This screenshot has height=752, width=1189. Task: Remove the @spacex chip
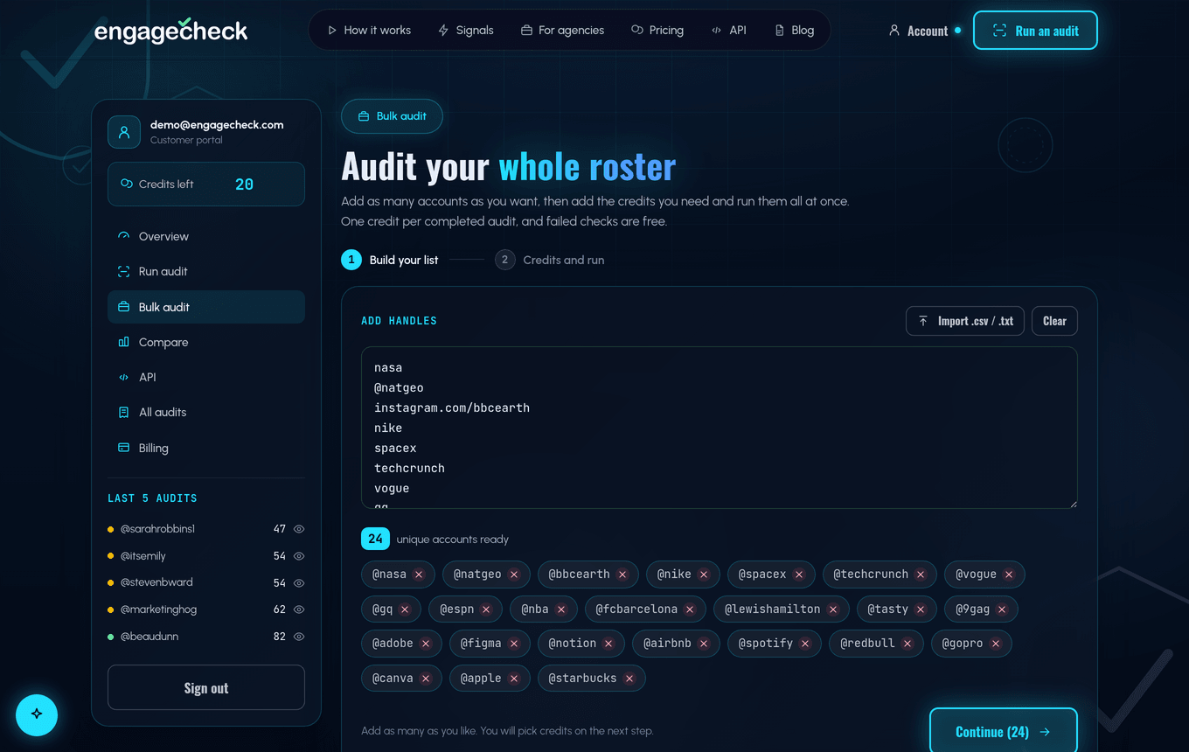click(799, 574)
